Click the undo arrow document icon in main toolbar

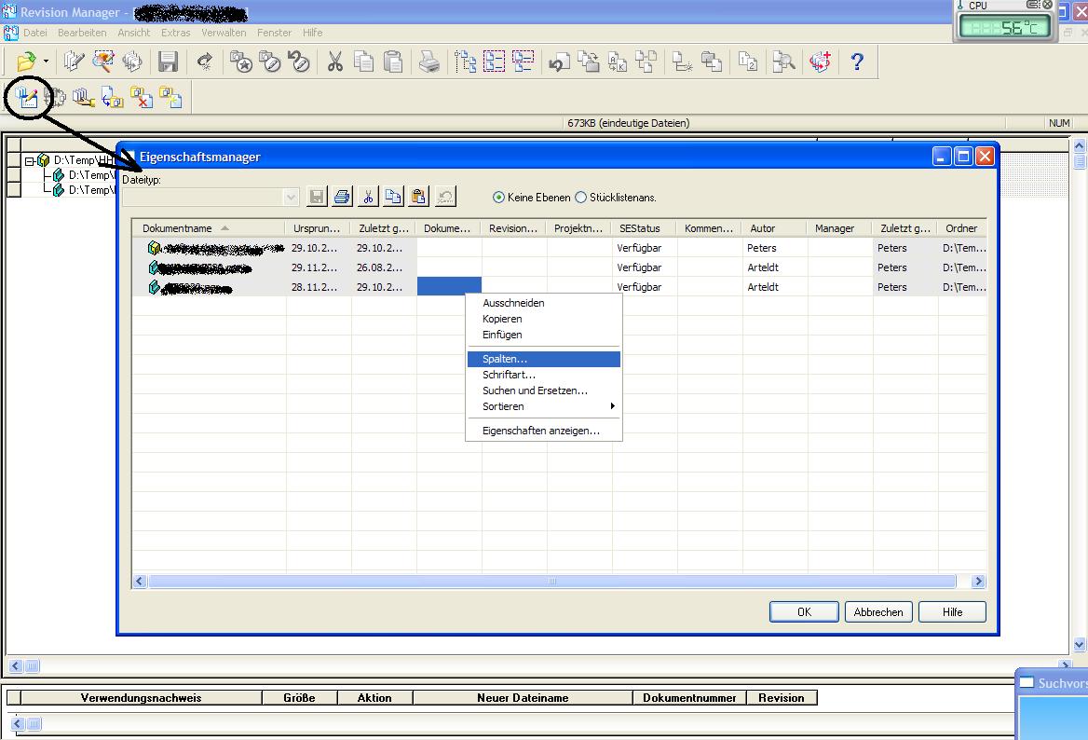[559, 62]
